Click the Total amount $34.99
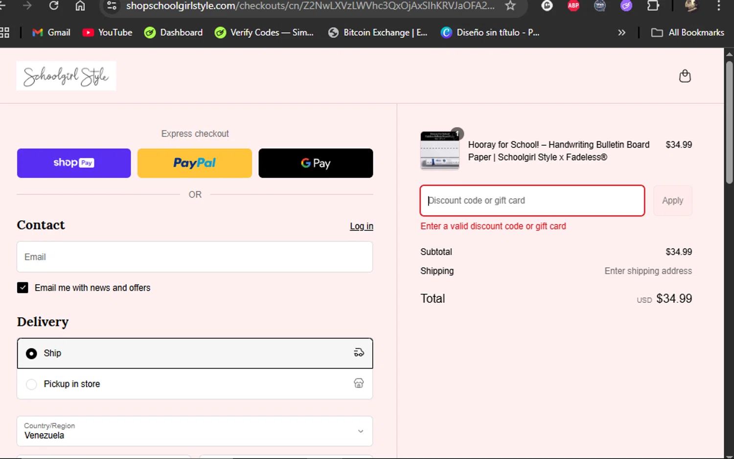734x459 pixels. coord(674,298)
